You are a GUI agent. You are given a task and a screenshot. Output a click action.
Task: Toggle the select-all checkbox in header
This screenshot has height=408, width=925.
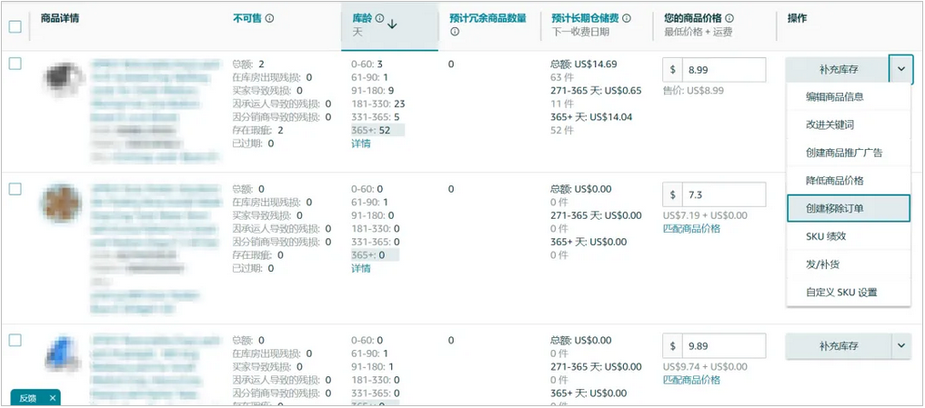click(15, 26)
